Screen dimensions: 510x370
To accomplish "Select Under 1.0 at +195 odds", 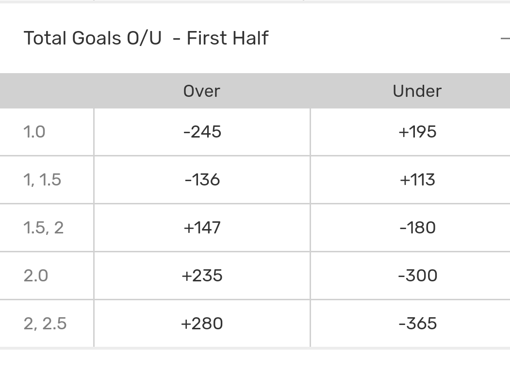I will (x=417, y=132).
